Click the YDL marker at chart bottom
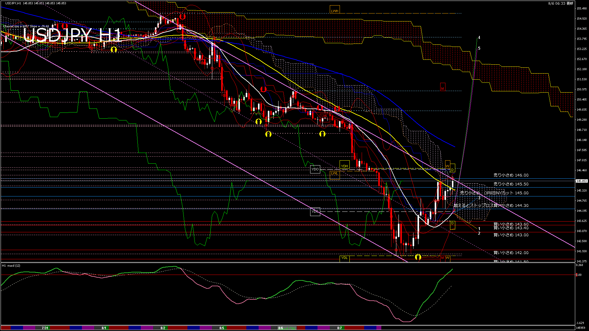Image resolution: width=589 pixels, height=331 pixels. (345, 258)
